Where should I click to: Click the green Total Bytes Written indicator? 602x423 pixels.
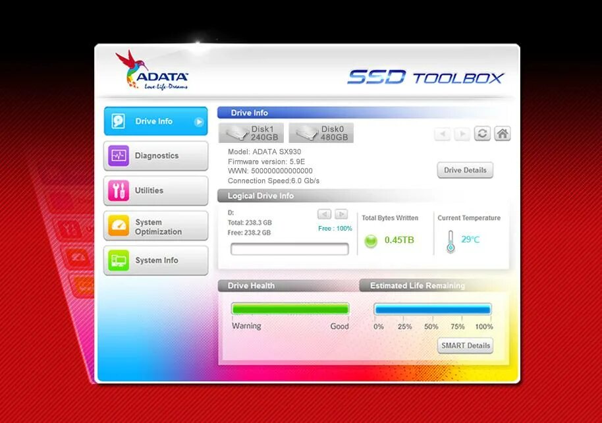click(371, 241)
